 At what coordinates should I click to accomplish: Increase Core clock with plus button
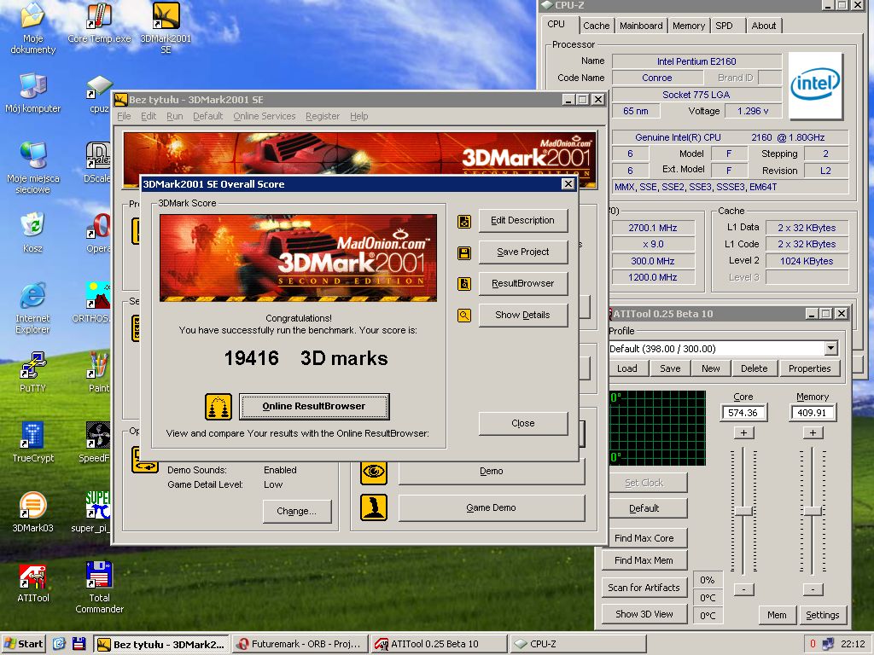[743, 432]
